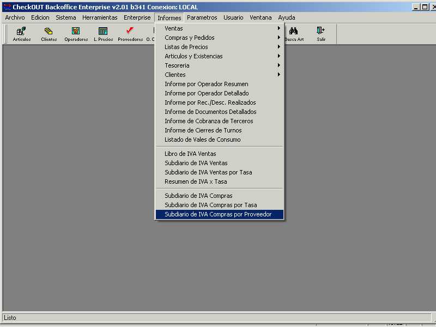Click Subdiario de IVA Compras por Proveedor
This screenshot has width=436, height=327.
point(220,214)
